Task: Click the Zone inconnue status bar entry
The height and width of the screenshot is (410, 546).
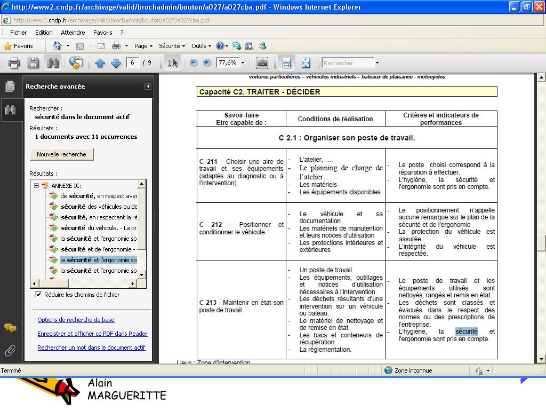Action: point(408,370)
